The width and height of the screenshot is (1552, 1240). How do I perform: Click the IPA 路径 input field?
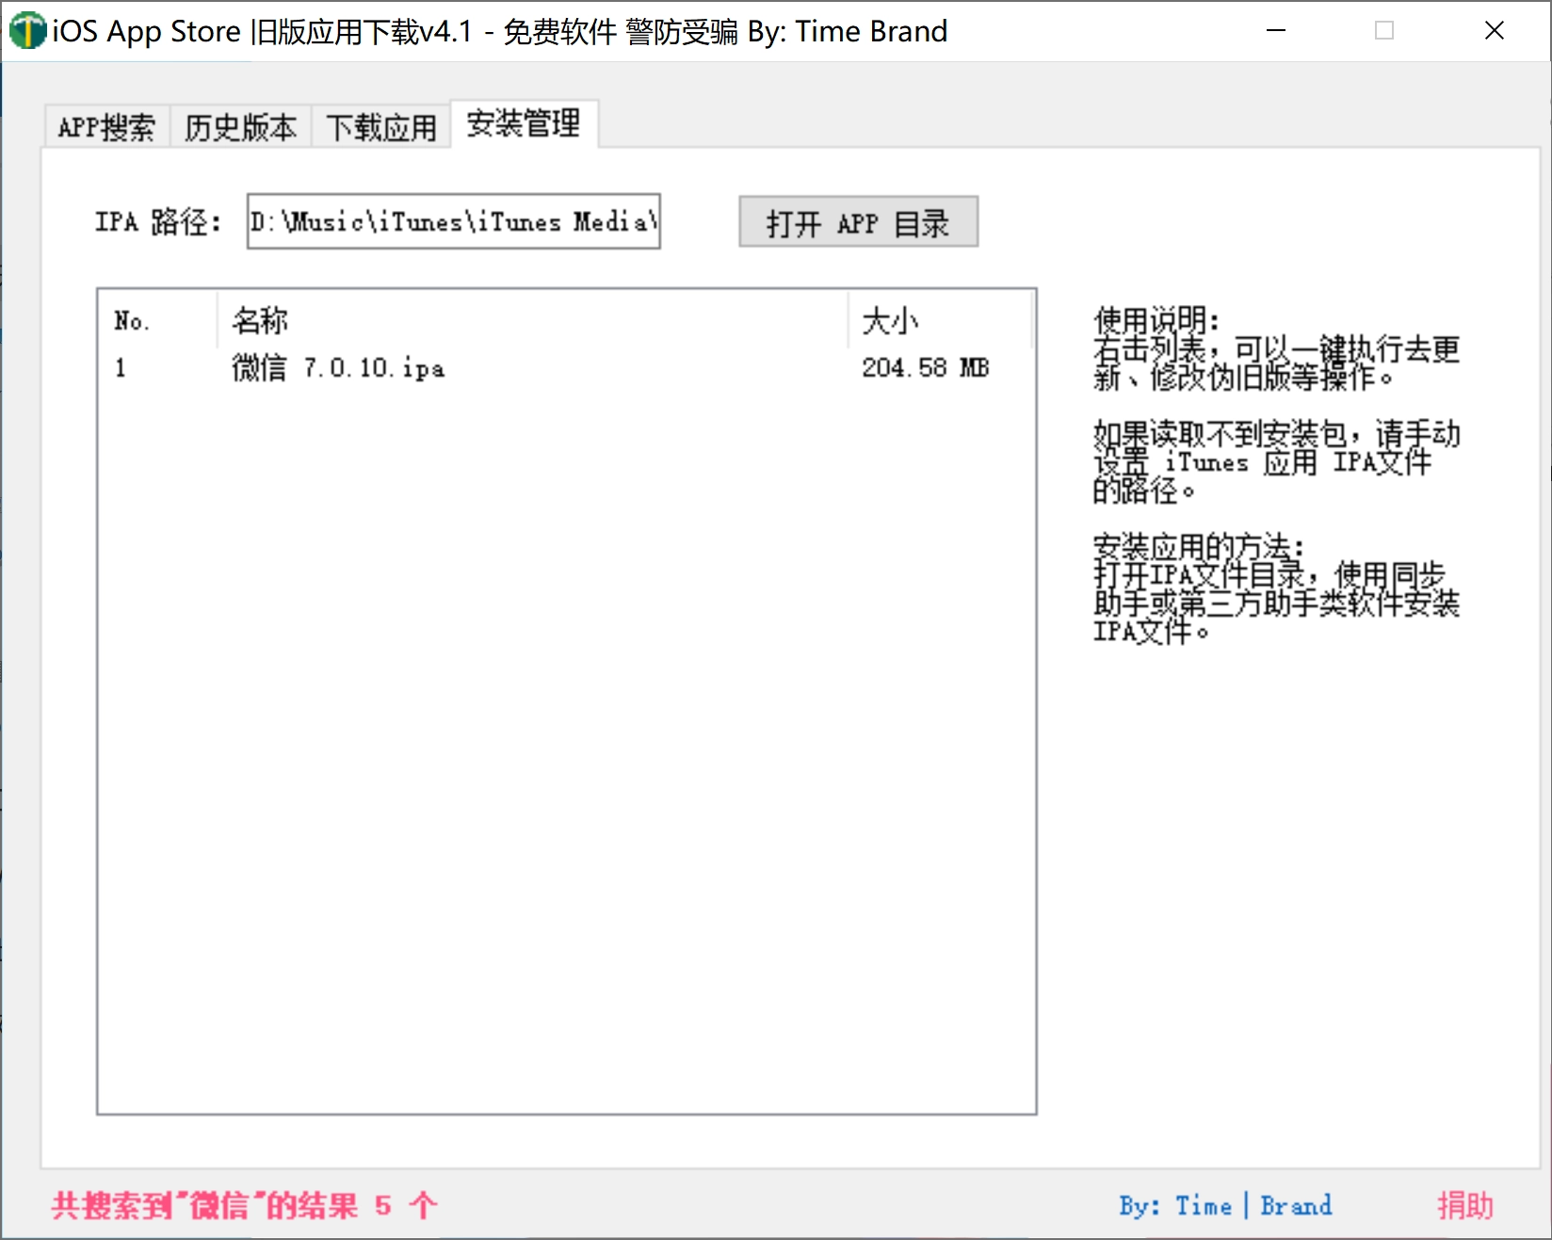point(454,222)
